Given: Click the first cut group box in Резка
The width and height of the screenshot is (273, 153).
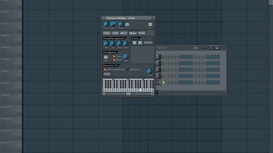Looking at the screenshot, I should coord(134,42).
